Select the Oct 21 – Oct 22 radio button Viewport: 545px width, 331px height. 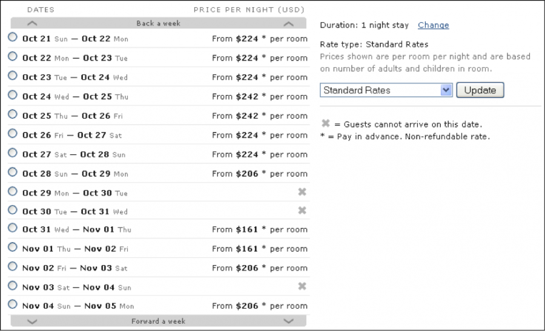tap(13, 37)
